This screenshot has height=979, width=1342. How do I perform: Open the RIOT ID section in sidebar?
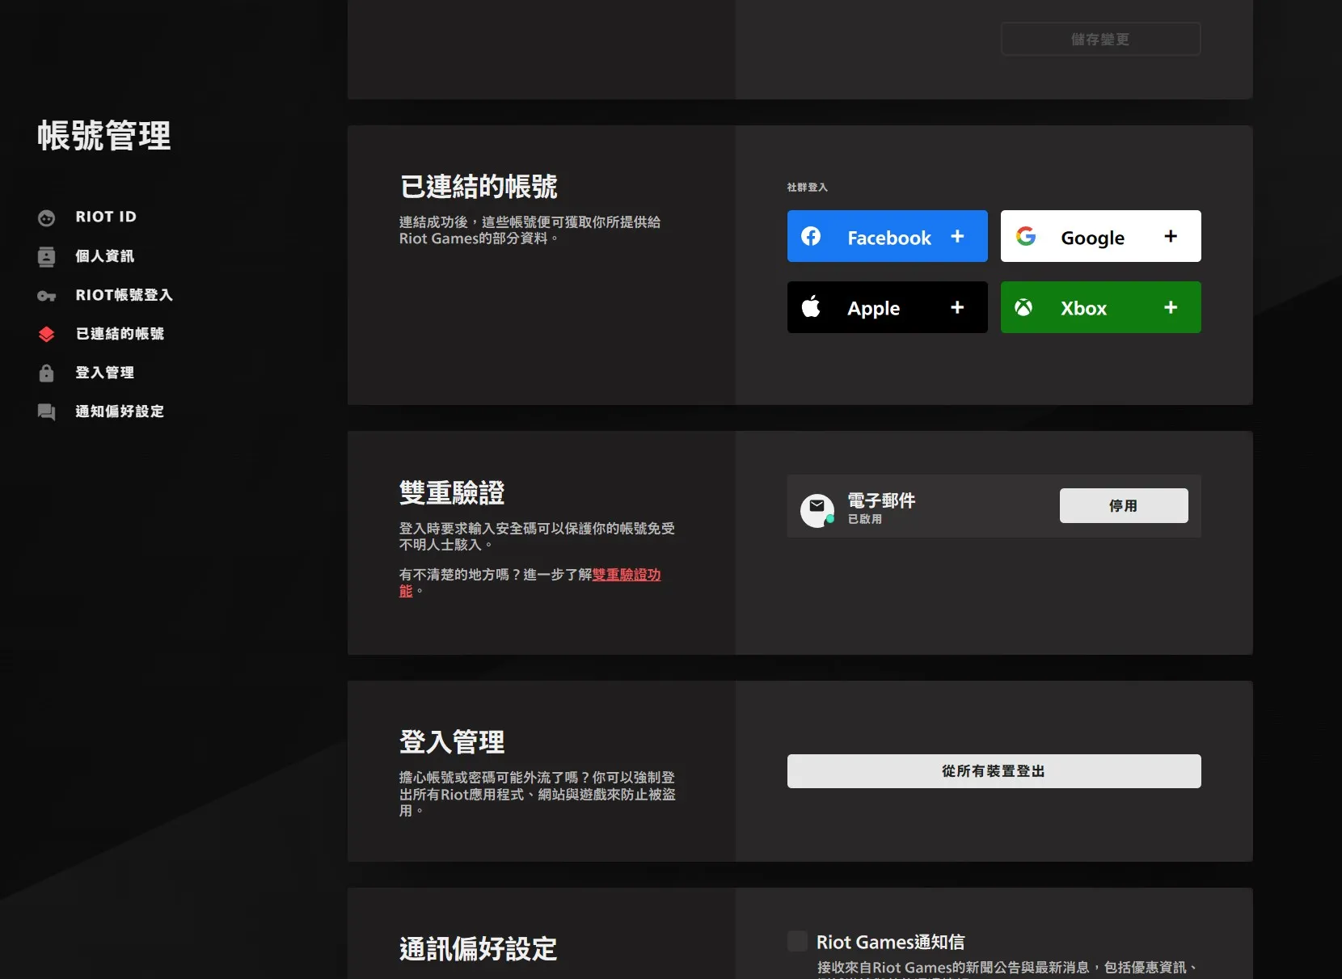click(x=106, y=217)
